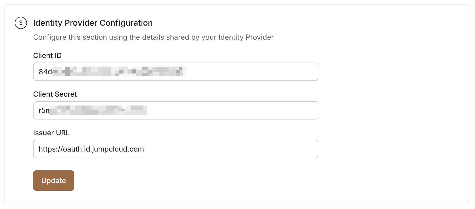Click the step 3 circle indicator
Viewport: 475px width, 209px height.
21,23
